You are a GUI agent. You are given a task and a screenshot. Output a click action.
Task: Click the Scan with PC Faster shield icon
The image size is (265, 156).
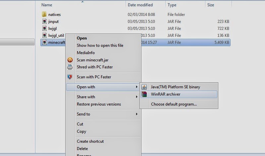coord(70,77)
